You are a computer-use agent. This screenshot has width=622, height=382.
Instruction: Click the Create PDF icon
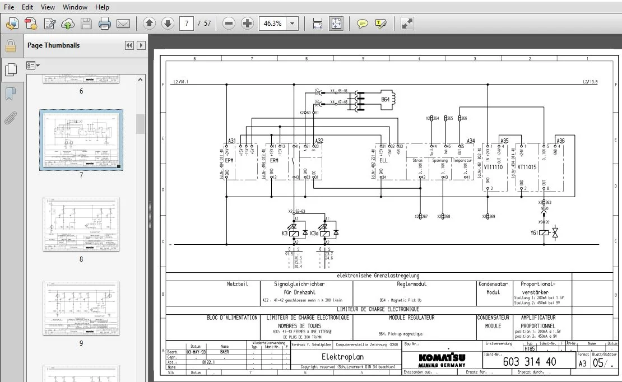[31, 24]
